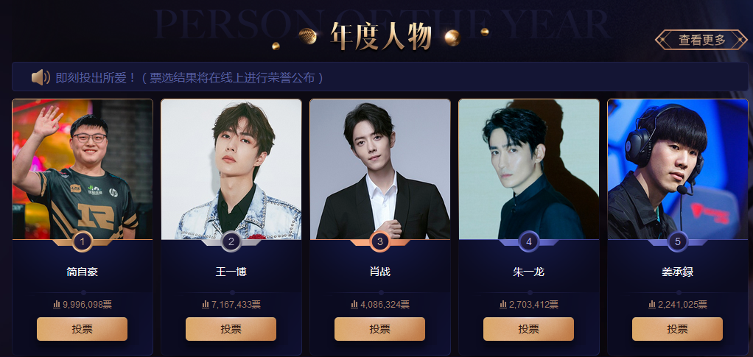Click vote count chart icon for 朱一龙
Image resolution: width=753 pixels, height=357 pixels.
(502, 304)
